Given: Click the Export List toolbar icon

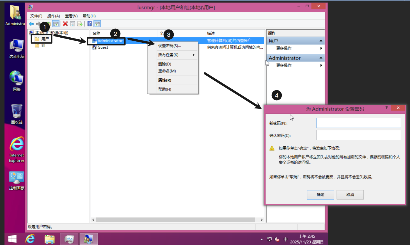Looking at the screenshot, I should tap(80, 24).
